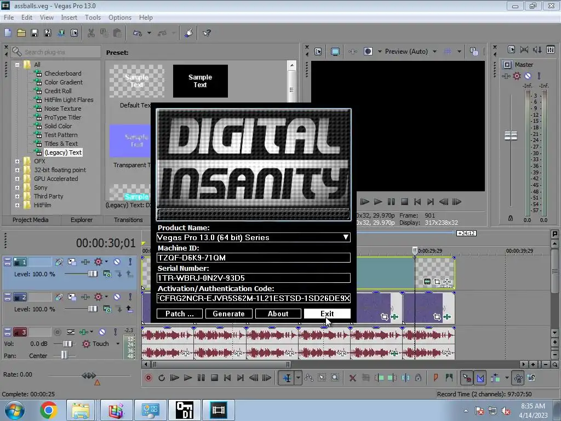Expand the Third Party folder
Viewport: 561px width, 421px height.
point(17,197)
